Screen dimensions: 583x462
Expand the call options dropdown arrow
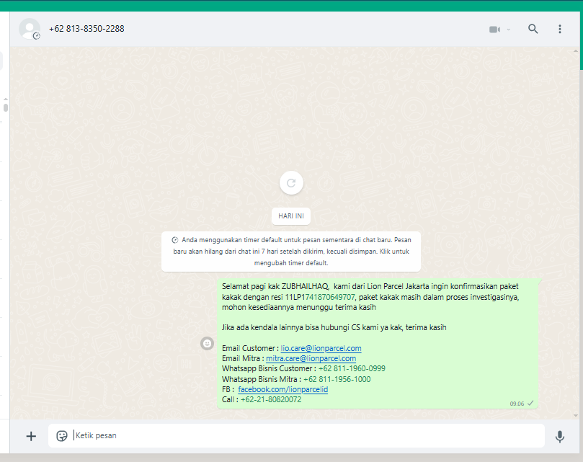509,30
